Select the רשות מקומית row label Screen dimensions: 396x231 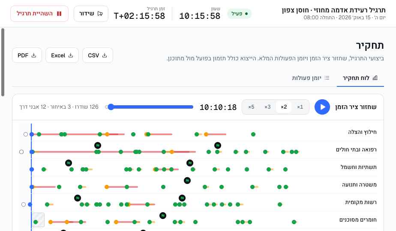pyautogui.click(x=361, y=202)
